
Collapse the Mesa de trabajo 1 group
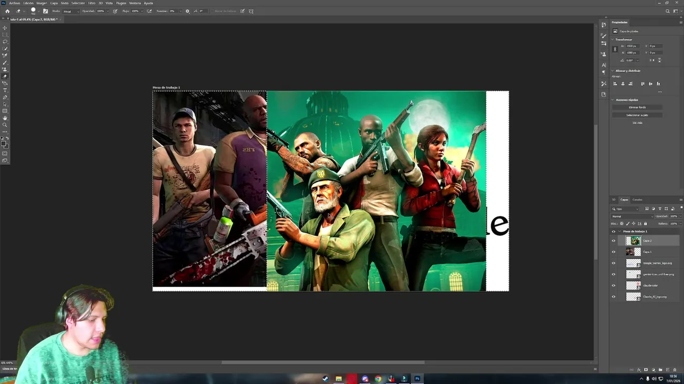pyautogui.click(x=620, y=231)
